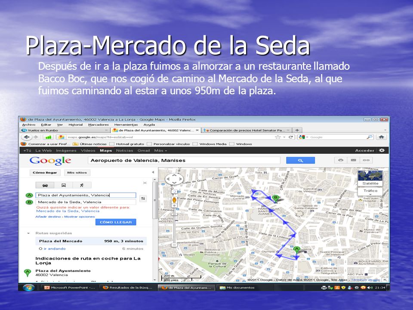413x310 pixels.
Task: Open the Más dropdown in Google bar
Action: tap(160, 151)
